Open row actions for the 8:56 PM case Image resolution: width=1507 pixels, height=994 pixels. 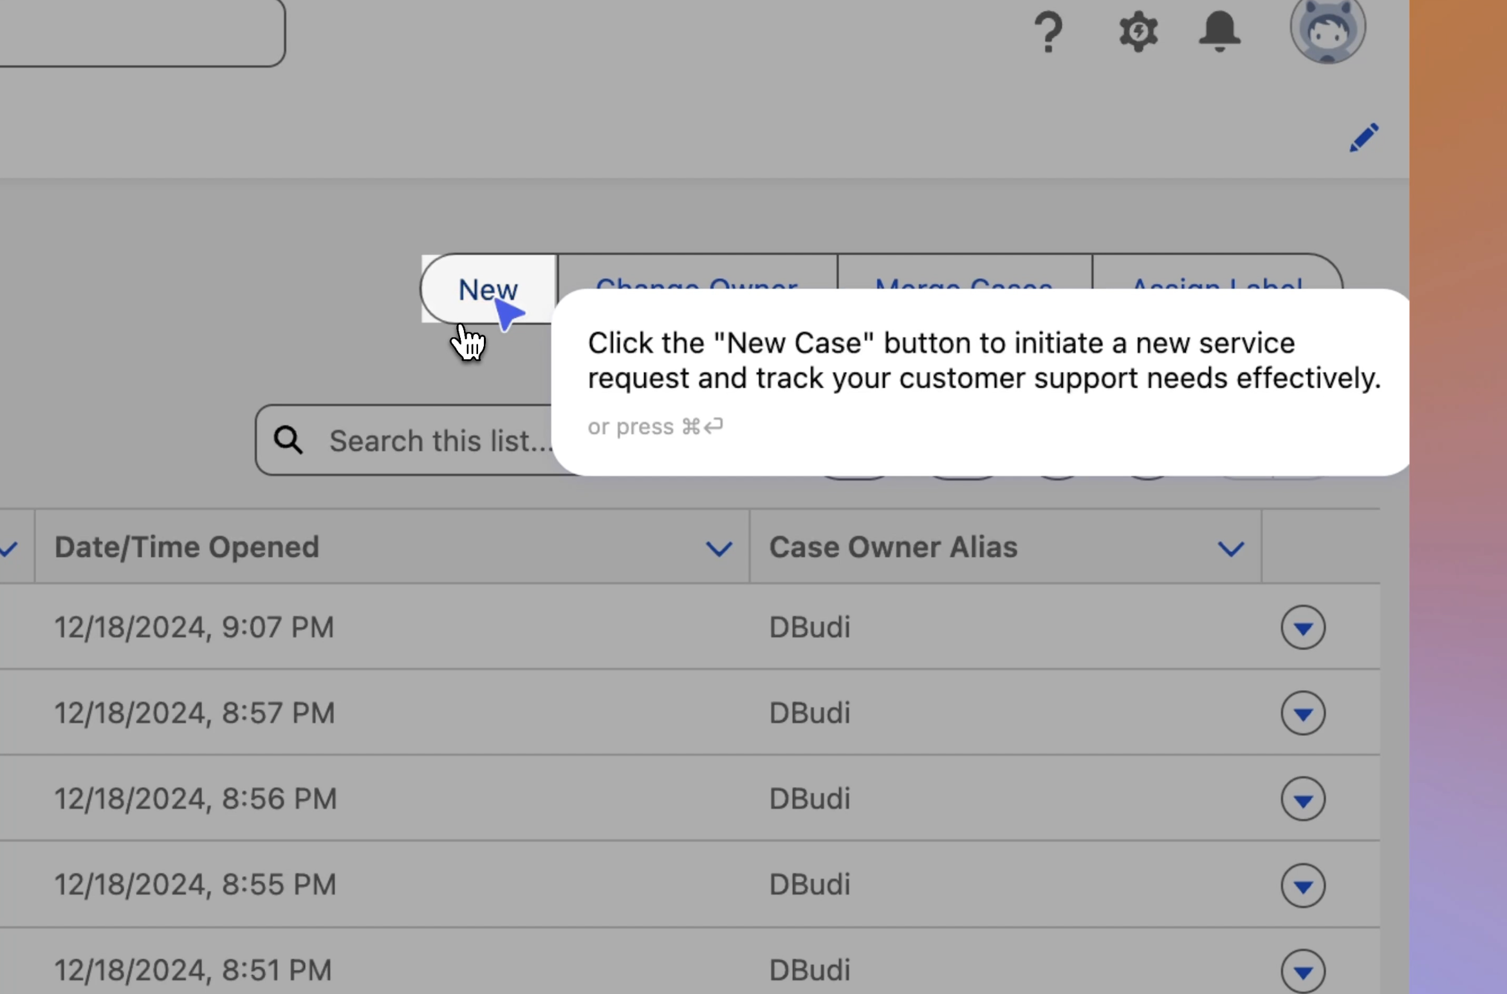[1302, 800]
